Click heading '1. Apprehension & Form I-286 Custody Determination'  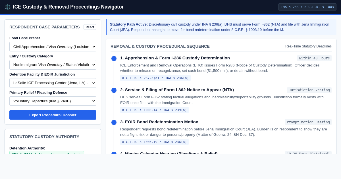click(x=175, y=58)
